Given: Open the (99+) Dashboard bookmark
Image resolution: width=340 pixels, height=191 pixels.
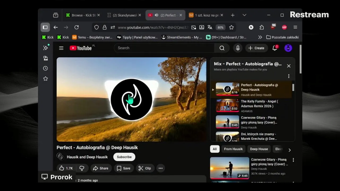Looking at the screenshot, I should [x=226, y=37].
